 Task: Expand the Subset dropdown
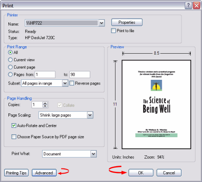tap(65, 83)
